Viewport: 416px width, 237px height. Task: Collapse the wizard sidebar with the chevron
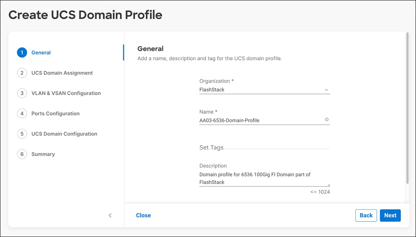pos(110,215)
